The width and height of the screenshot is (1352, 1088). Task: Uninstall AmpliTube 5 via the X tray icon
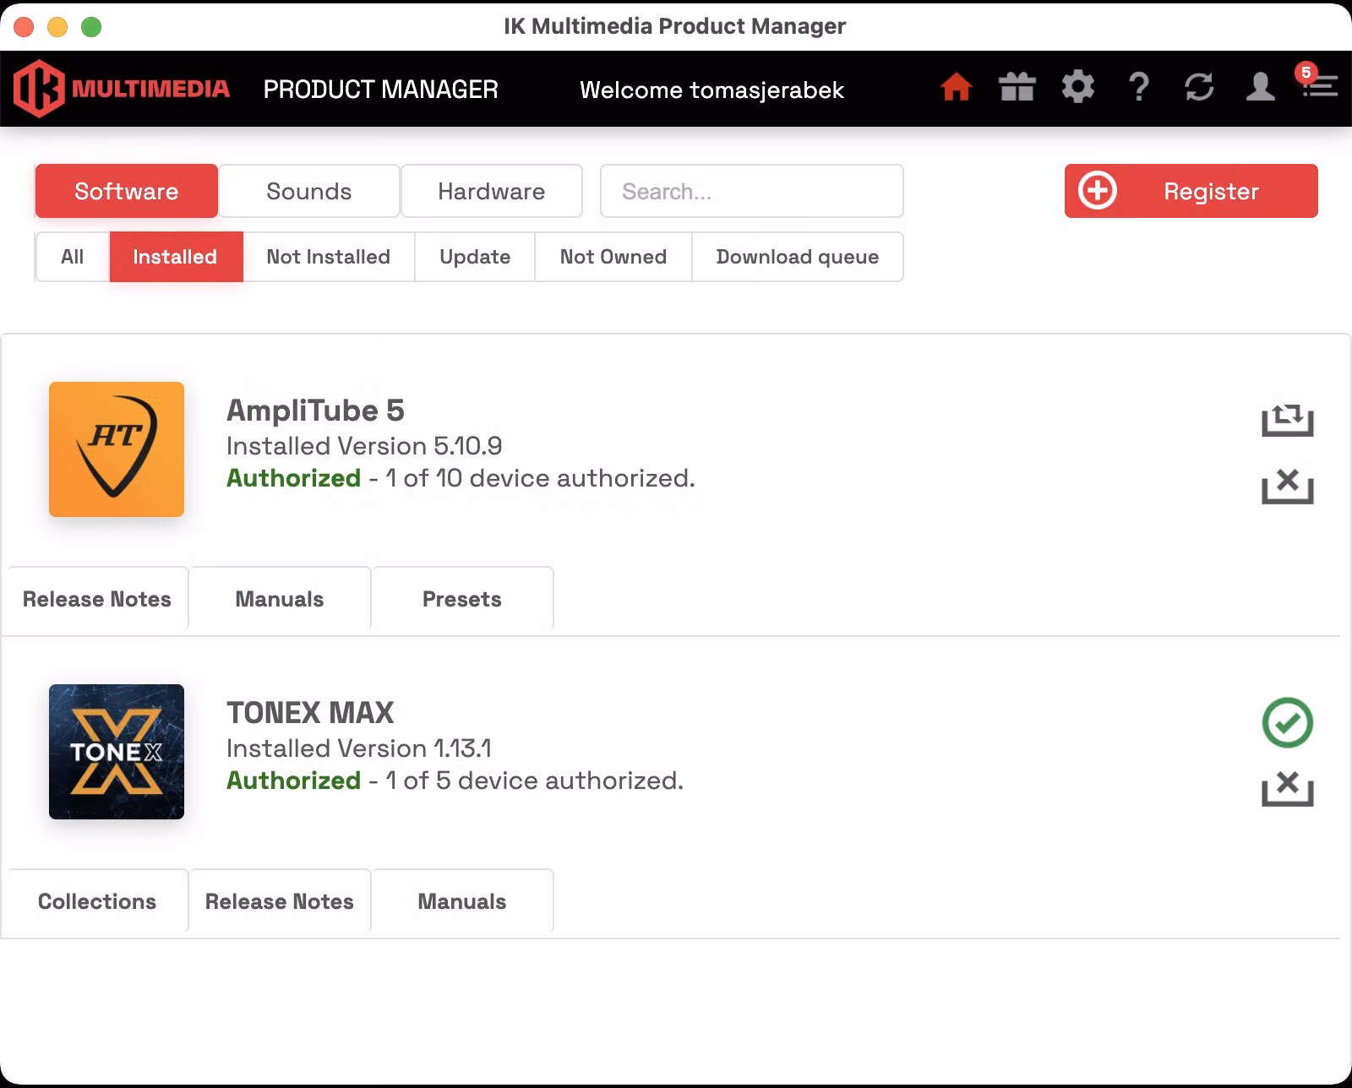(x=1287, y=487)
